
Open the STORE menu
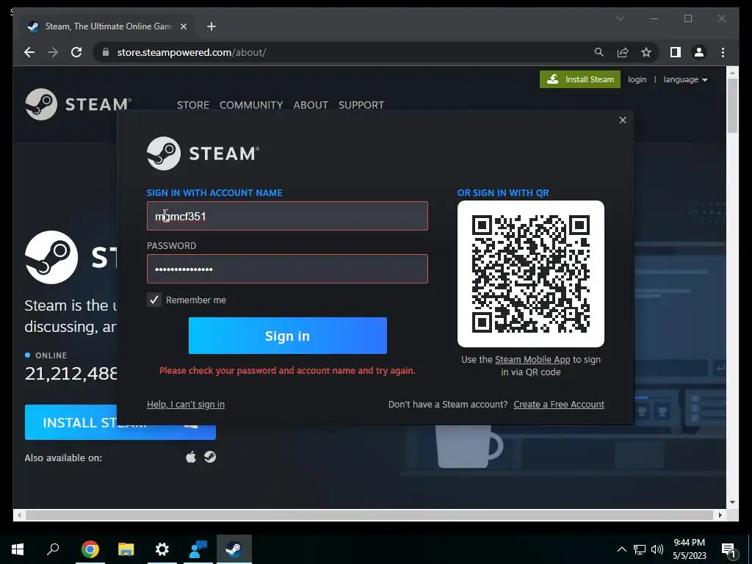(x=193, y=105)
